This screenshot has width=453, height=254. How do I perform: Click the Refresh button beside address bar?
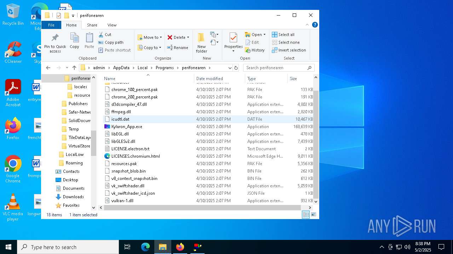pyautogui.click(x=236, y=68)
